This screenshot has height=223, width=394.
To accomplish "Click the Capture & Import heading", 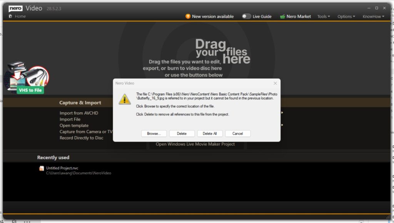I will coord(80,103).
